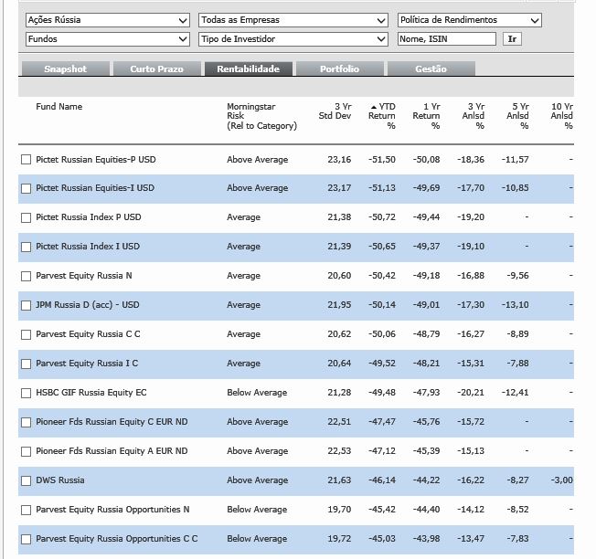
Task: Check the Parvest Equity Russia N box
Action: (x=26, y=276)
